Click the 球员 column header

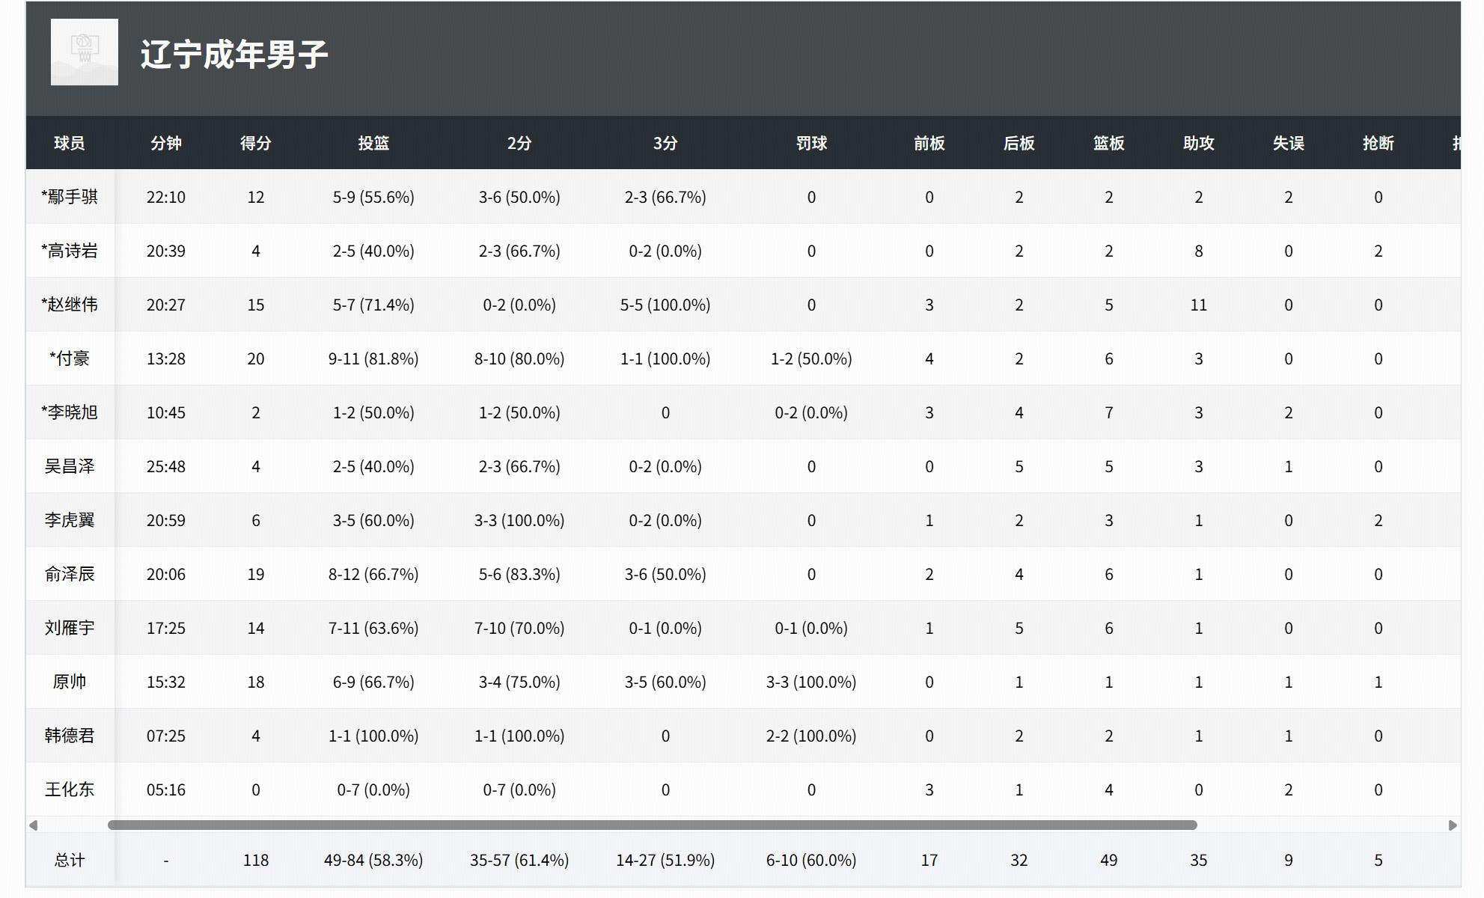(x=70, y=143)
